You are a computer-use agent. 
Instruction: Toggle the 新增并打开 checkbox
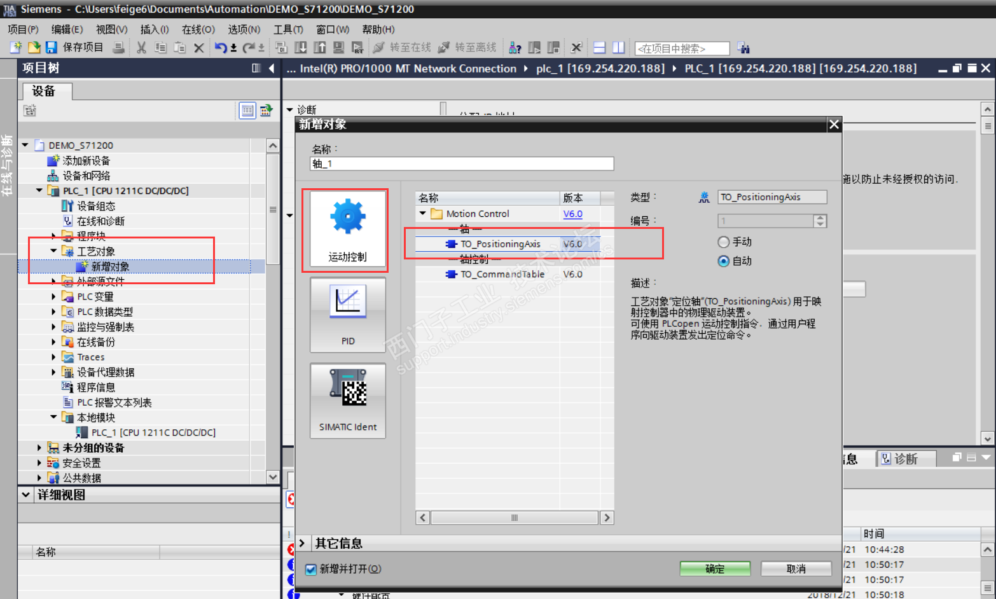[x=311, y=569]
